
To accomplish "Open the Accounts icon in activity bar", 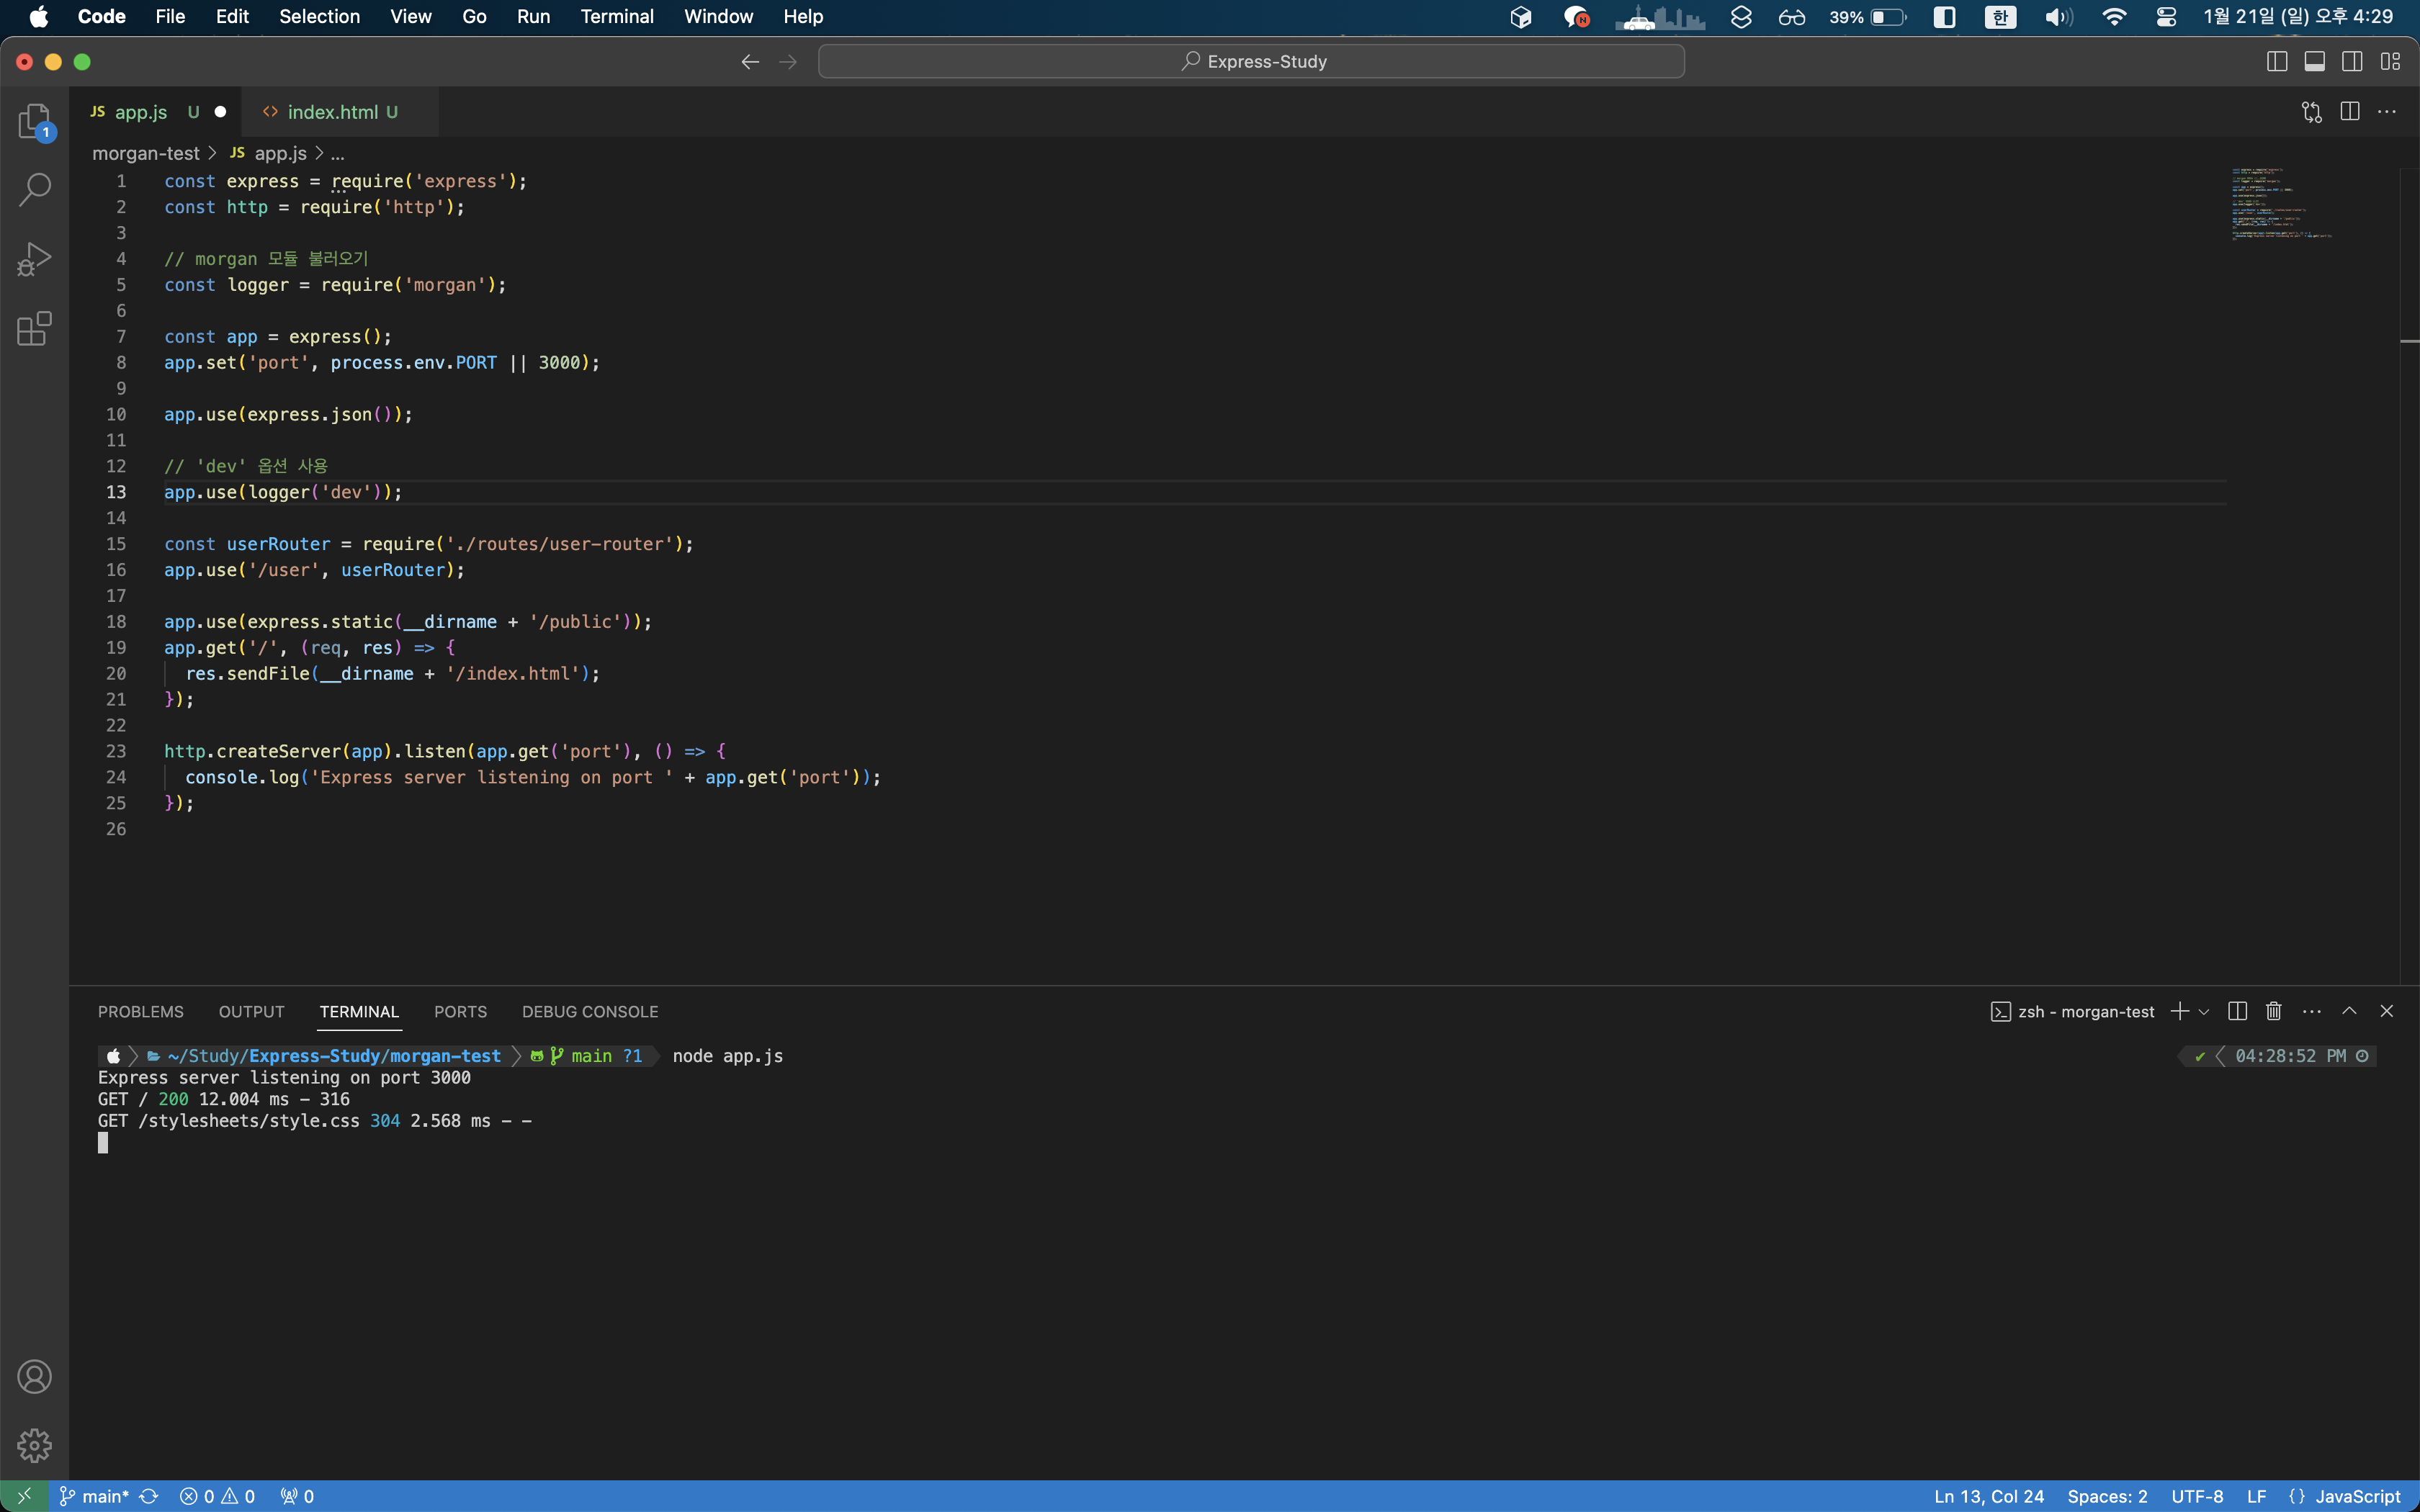I will click(x=35, y=1377).
